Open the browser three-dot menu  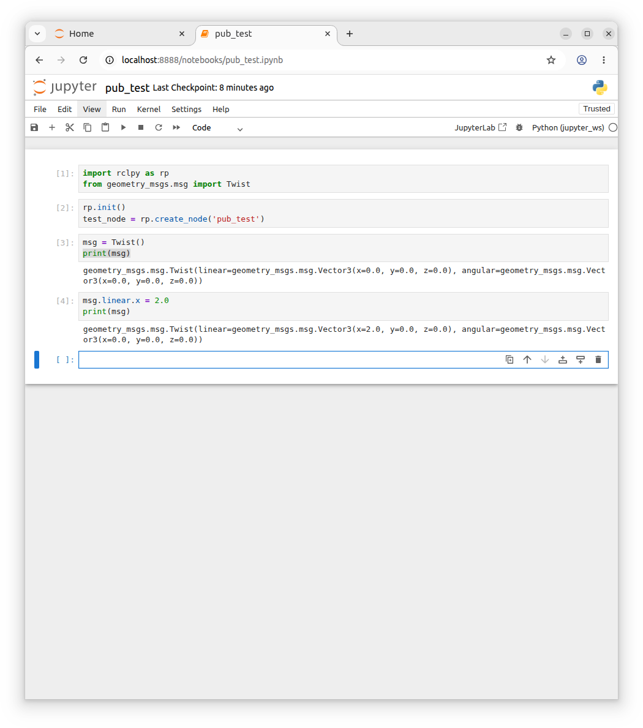pyautogui.click(x=604, y=60)
